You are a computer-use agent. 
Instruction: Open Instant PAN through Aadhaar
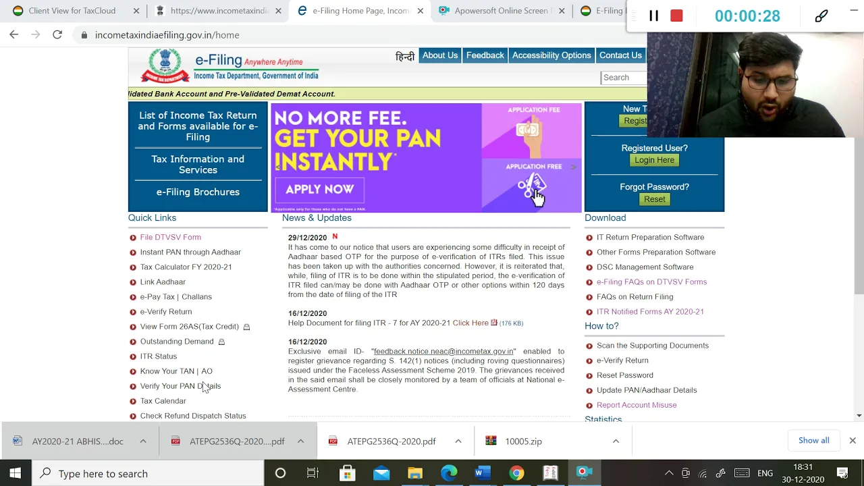click(x=190, y=252)
